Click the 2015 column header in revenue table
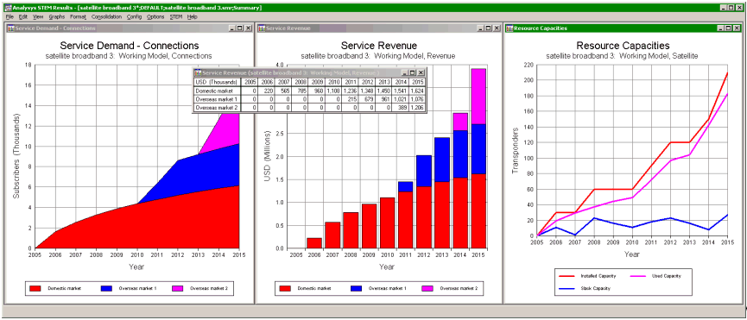The height and width of the screenshot is (320, 747). 417,82
